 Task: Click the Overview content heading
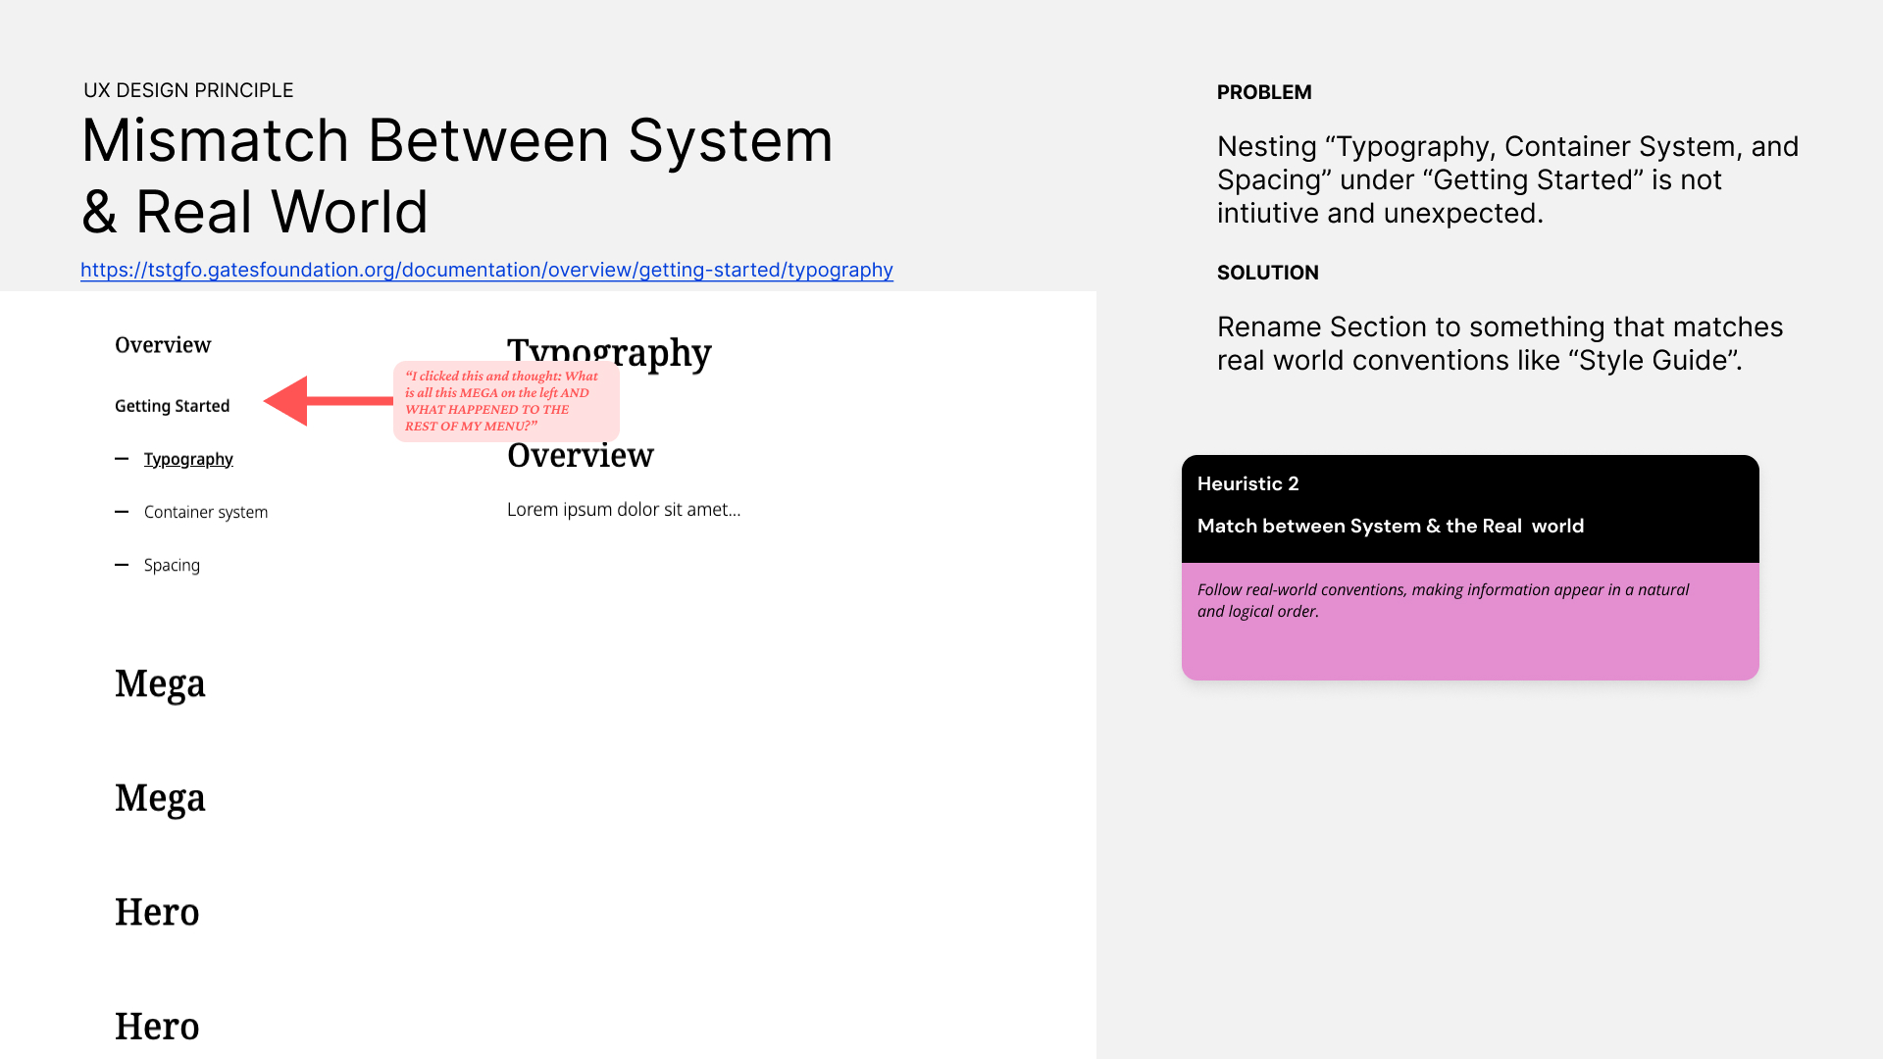(x=580, y=455)
